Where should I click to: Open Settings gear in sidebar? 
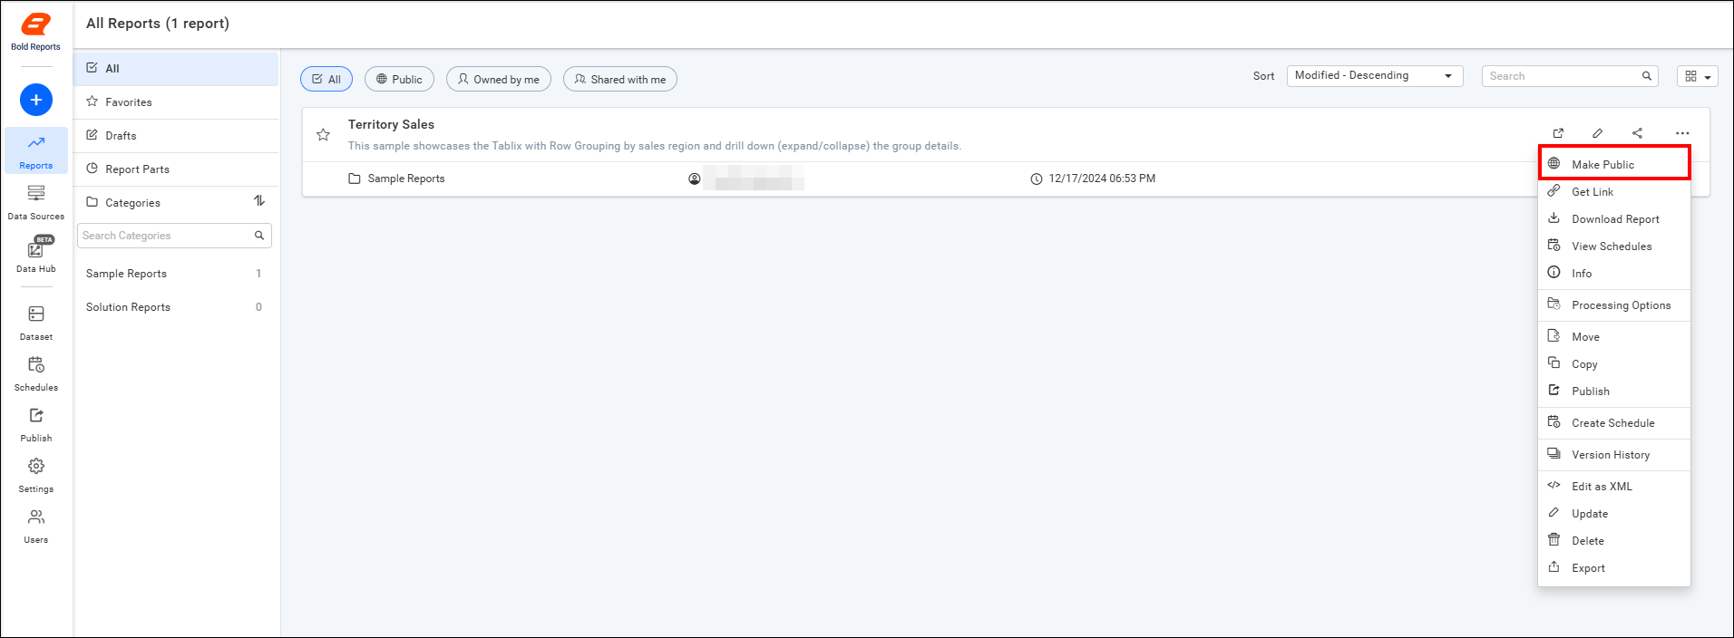tap(36, 475)
